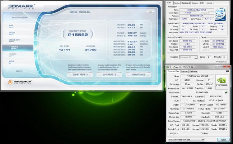
Task: Click the BIOS Version field 62.00.45.00.04
Action: click(x=202, y=92)
